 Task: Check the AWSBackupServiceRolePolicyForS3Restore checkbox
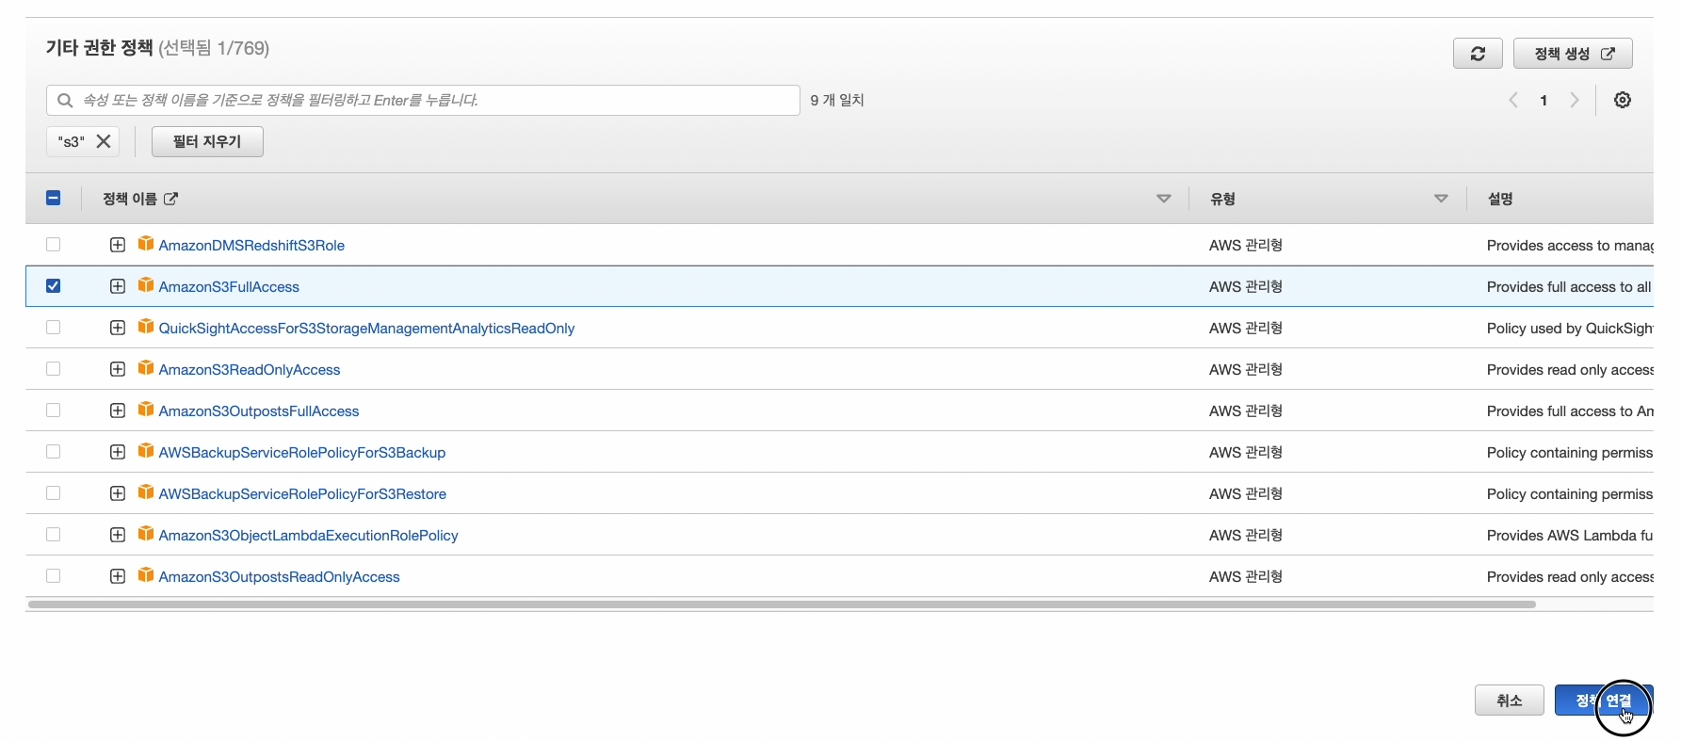click(54, 493)
